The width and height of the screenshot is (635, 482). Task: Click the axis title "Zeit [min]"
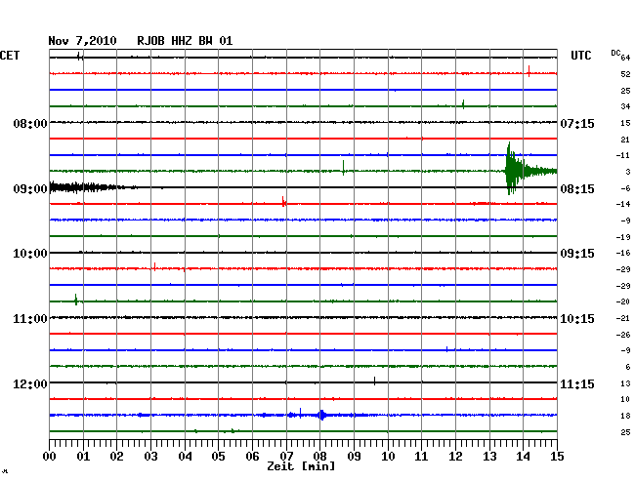pyautogui.click(x=301, y=466)
